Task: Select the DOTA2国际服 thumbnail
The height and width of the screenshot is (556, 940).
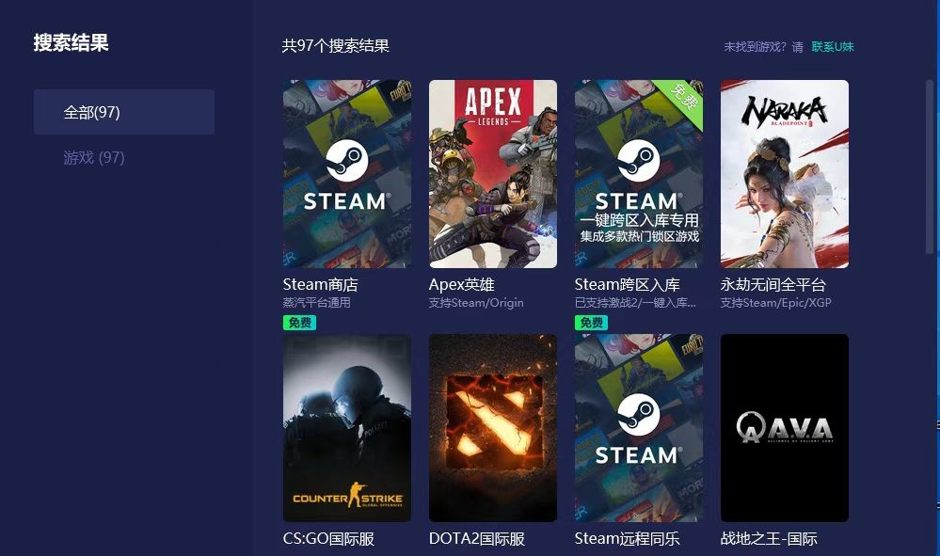Action: point(492,427)
